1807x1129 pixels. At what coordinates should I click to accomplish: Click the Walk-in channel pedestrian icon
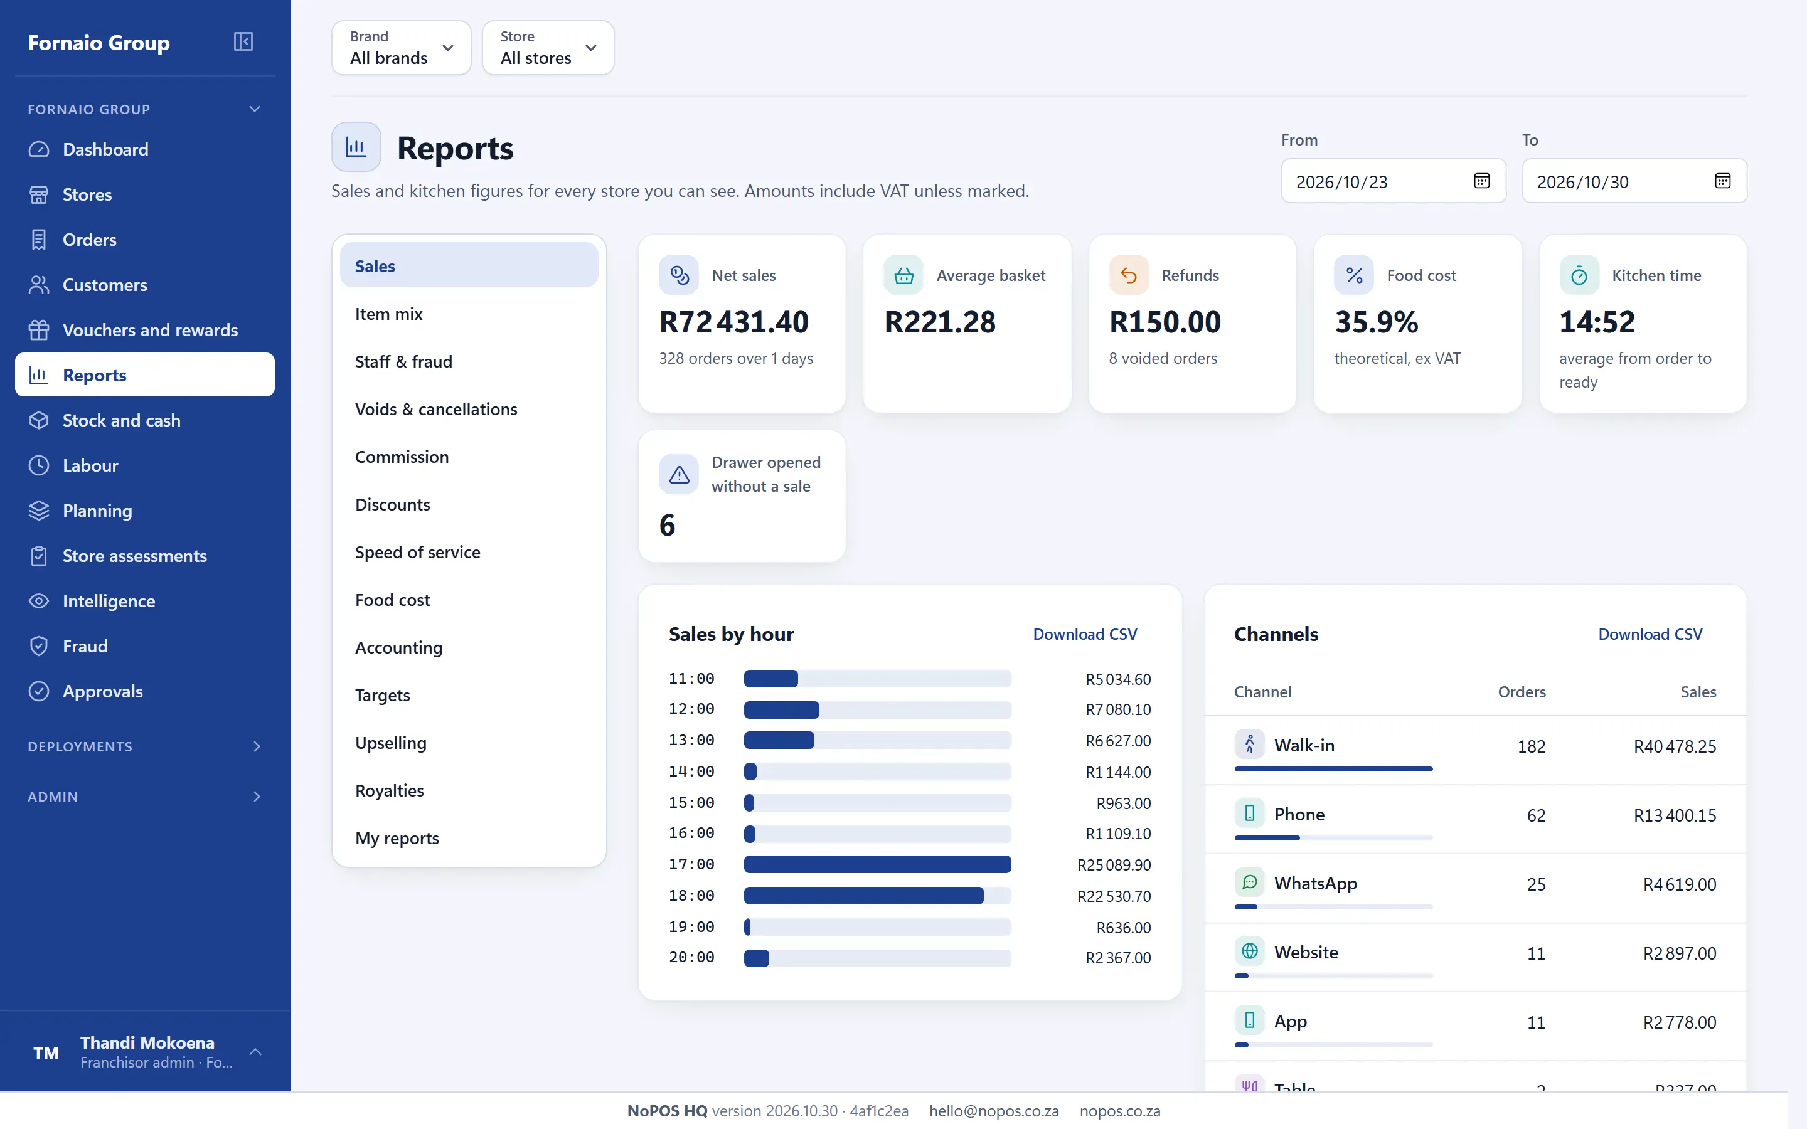[1249, 745]
